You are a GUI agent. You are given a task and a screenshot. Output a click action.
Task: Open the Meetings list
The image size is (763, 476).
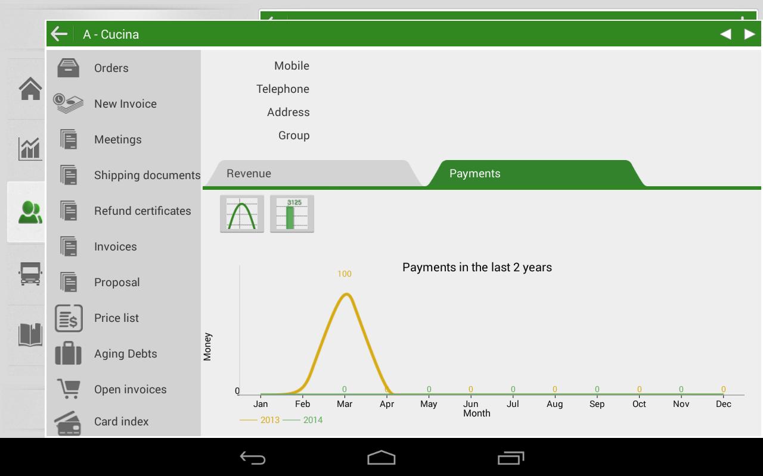click(117, 140)
